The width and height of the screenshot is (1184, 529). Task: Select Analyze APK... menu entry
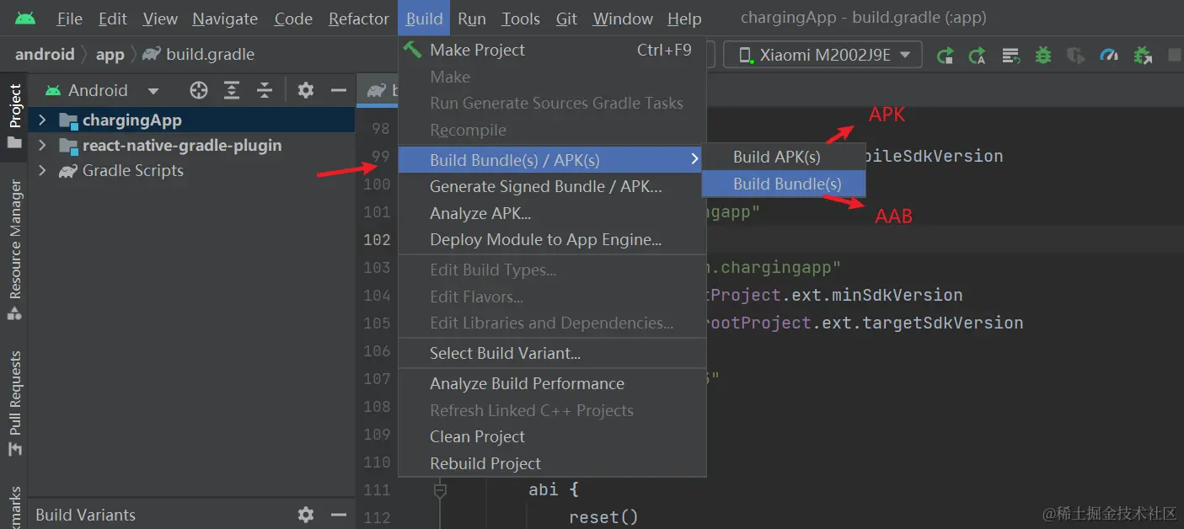click(552, 213)
